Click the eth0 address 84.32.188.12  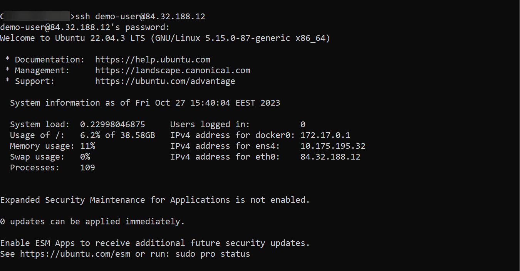click(330, 157)
